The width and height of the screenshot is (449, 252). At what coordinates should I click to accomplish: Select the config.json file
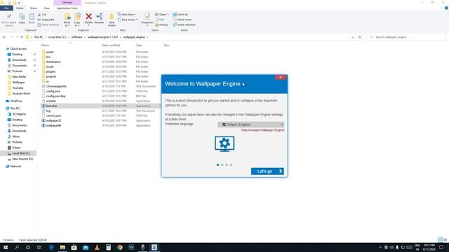(x=53, y=91)
